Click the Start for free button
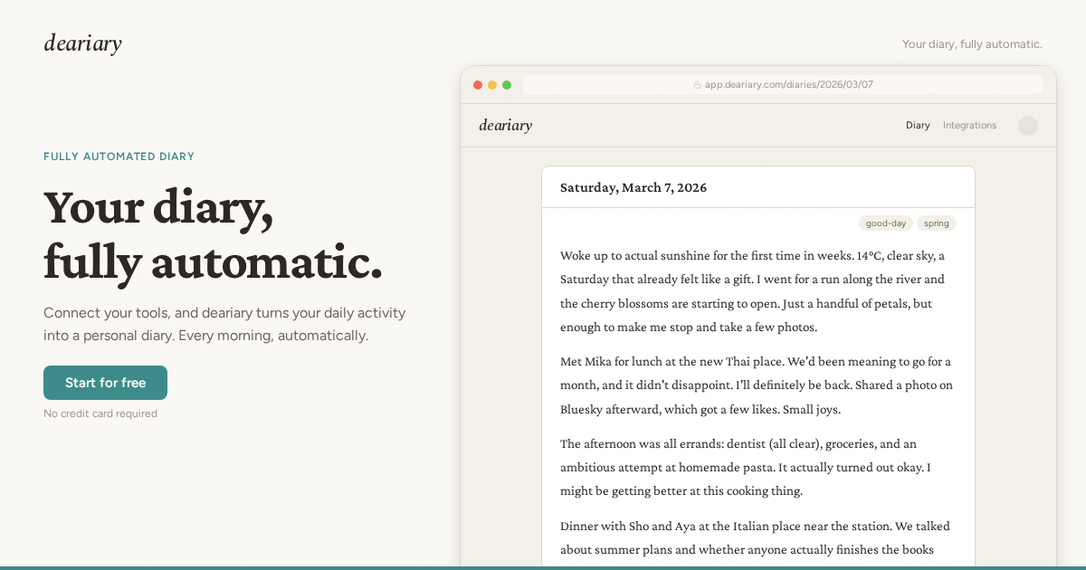The width and height of the screenshot is (1086, 570). 105,382
